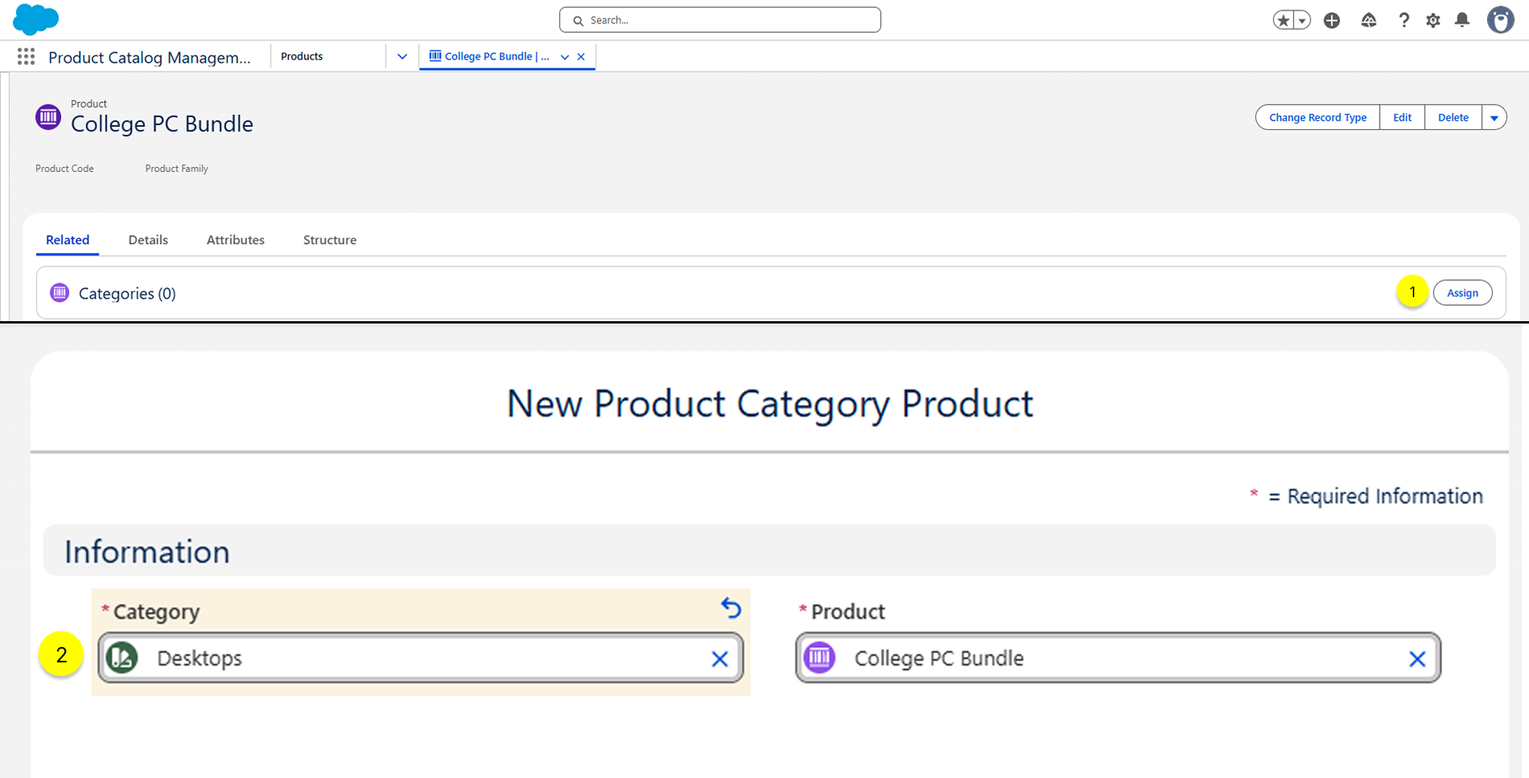Image resolution: width=1529 pixels, height=778 pixels.
Task: Switch to the Details tab
Action: pos(148,240)
